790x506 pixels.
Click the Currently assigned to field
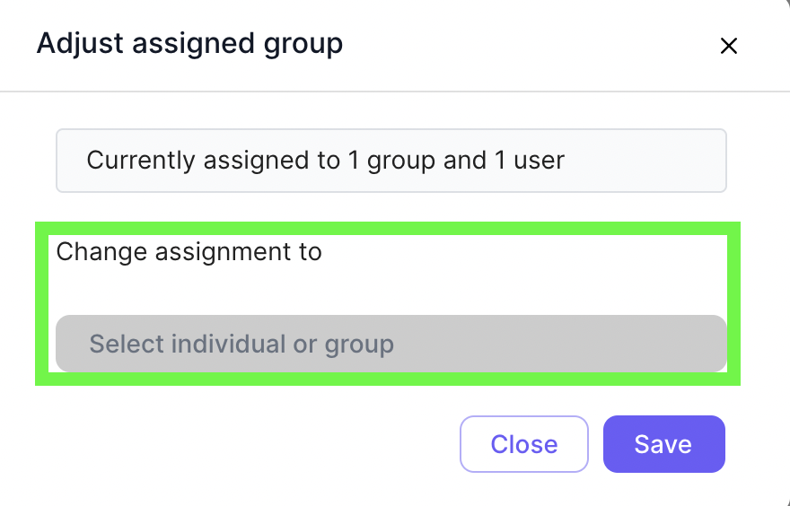(x=391, y=161)
